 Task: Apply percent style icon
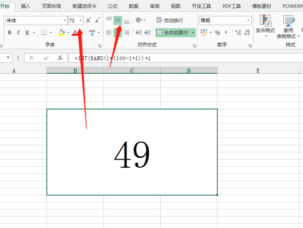click(217, 33)
